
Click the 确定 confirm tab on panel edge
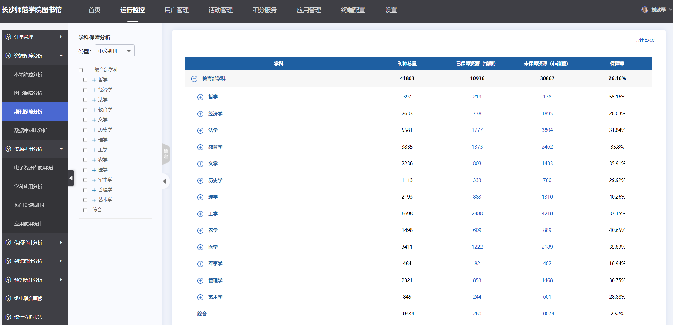tap(166, 154)
